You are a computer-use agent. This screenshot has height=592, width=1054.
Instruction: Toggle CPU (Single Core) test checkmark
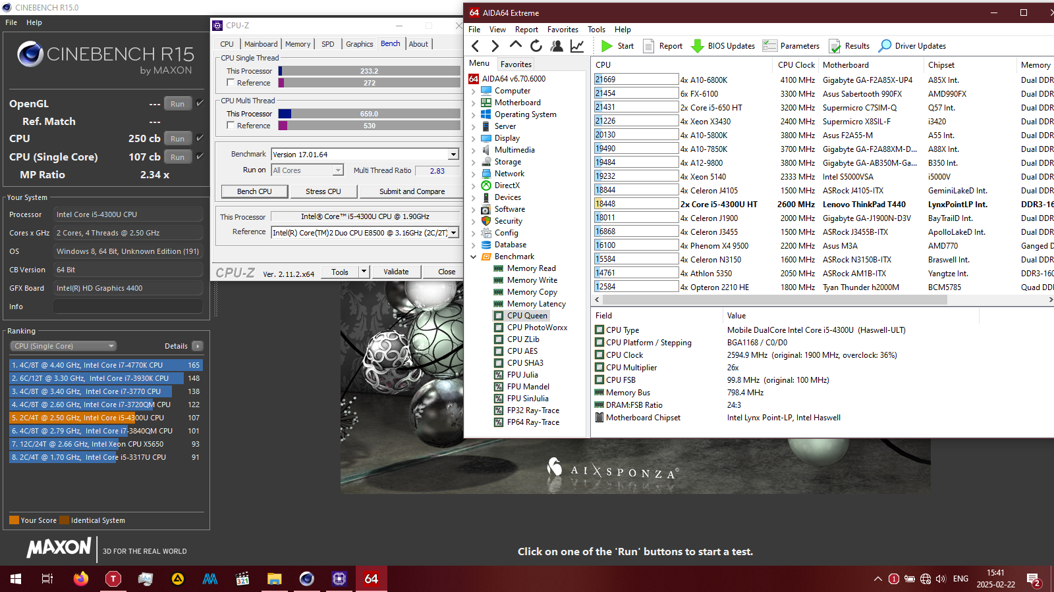[200, 156]
